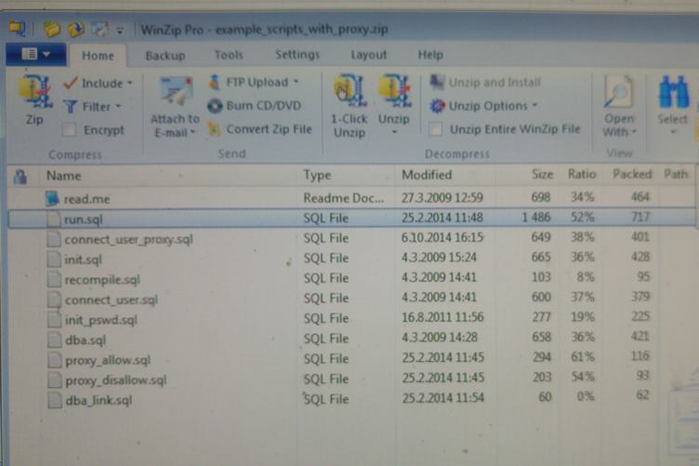Select the dba_link.sql file name

99,401
